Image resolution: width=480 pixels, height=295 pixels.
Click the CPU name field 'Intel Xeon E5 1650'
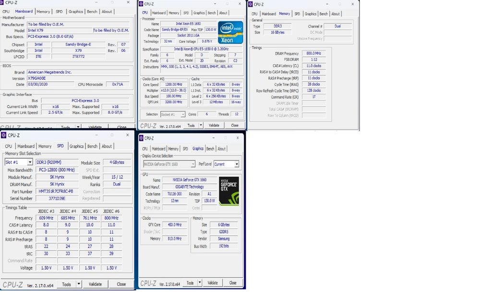(x=188, y=24)
